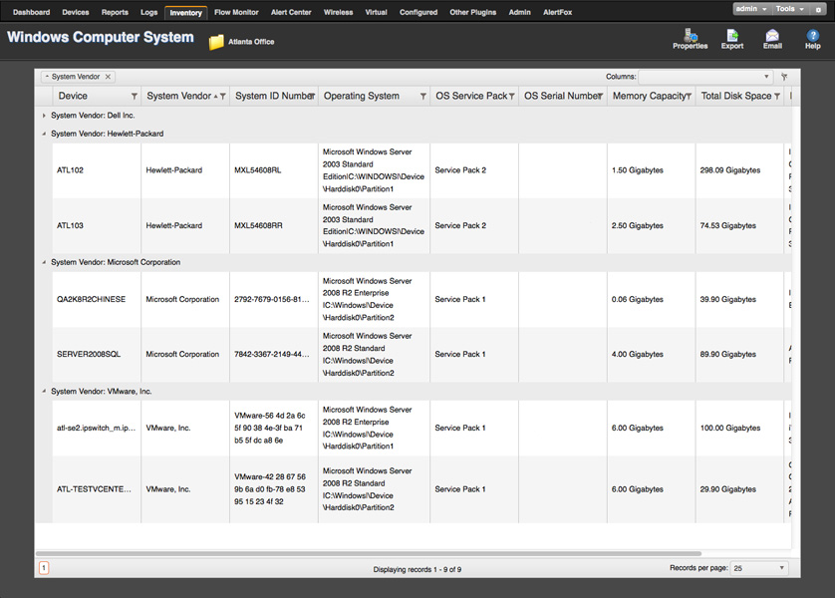The height and width of the screenshot is (598, 835).
Task: Expand the System Vendor: Dell Inc. group
Action: point(44,116)
